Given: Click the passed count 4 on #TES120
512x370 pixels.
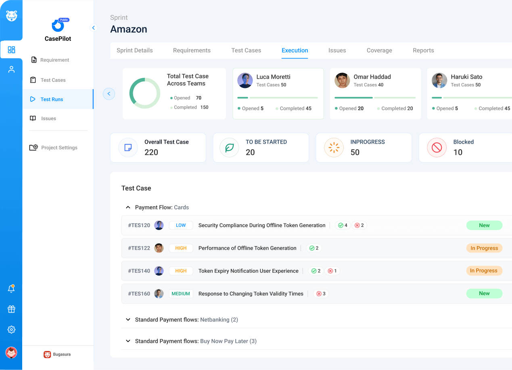Looking at the screenshot, I should (x=343, y=225).
